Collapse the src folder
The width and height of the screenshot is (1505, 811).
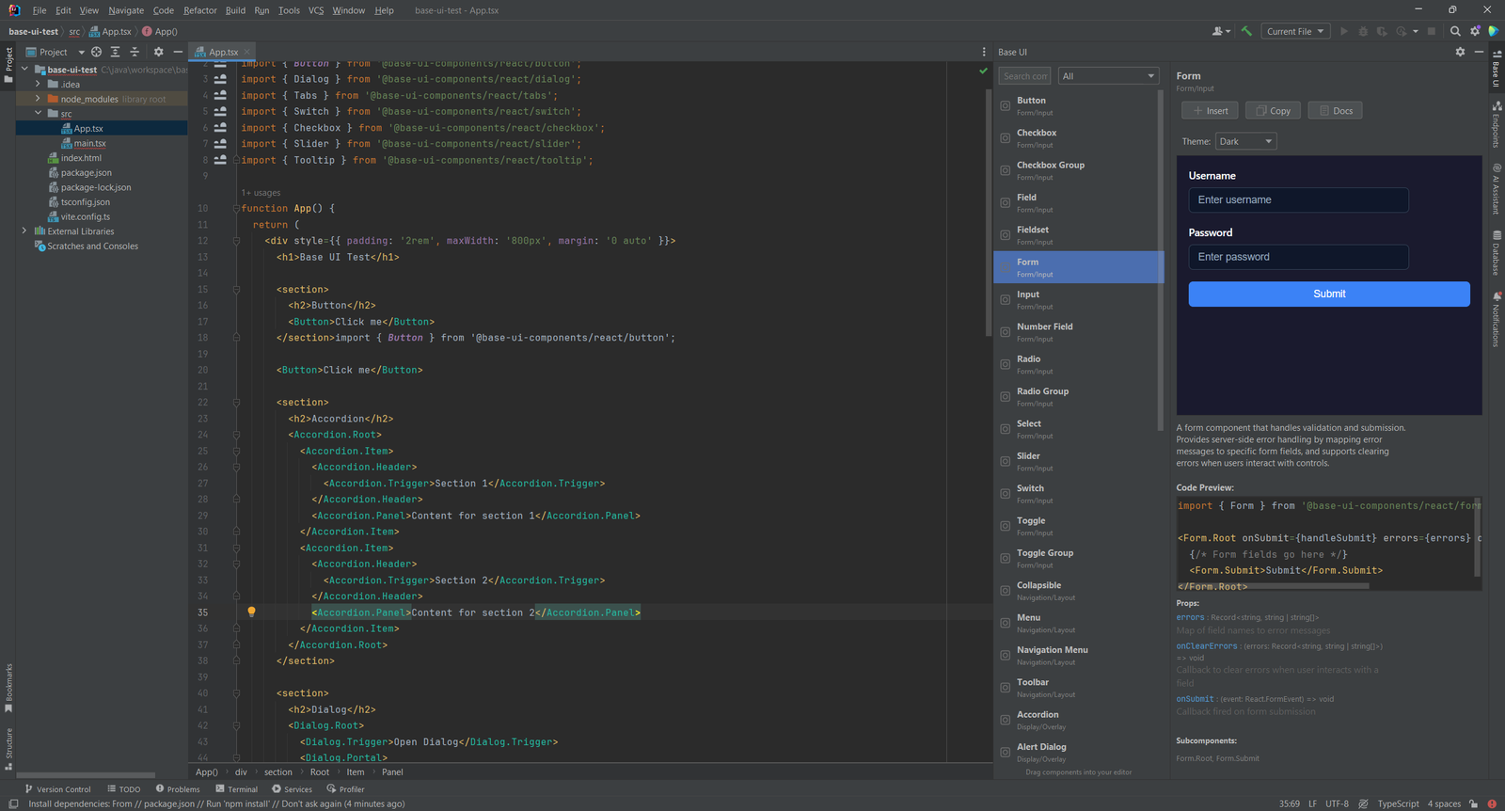38,113
